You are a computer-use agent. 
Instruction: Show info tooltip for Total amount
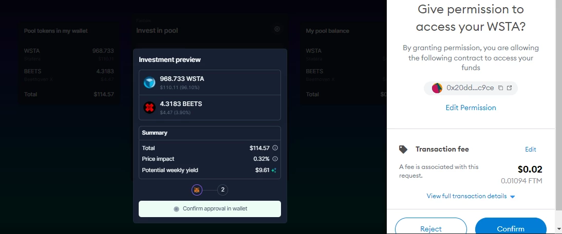coord(275,148)
